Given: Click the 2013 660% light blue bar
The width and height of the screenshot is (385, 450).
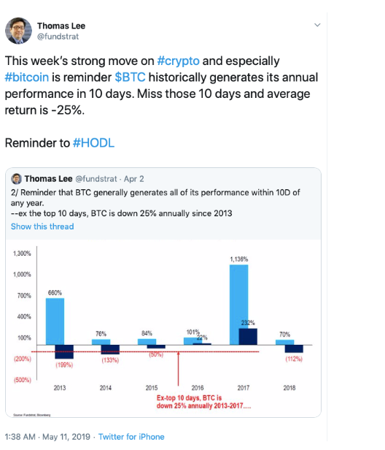Looking at the screenshot, I should tap(55, 321).
